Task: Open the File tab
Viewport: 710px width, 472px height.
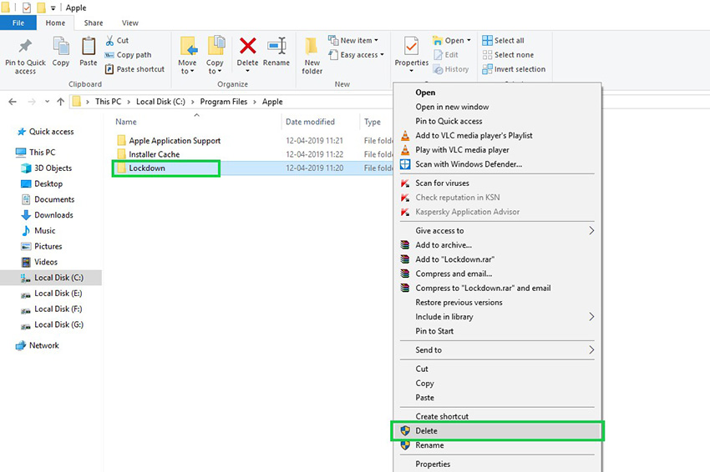Action: click(18, 23)
